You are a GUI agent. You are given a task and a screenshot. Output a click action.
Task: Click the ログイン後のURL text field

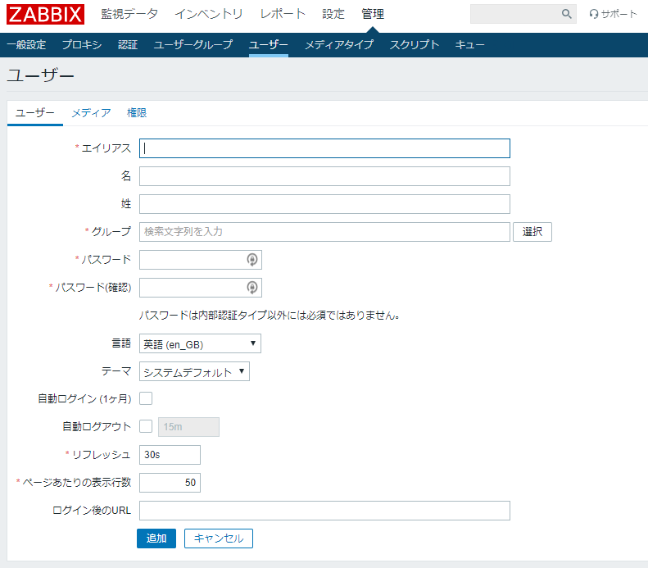[x=324, y=511]
